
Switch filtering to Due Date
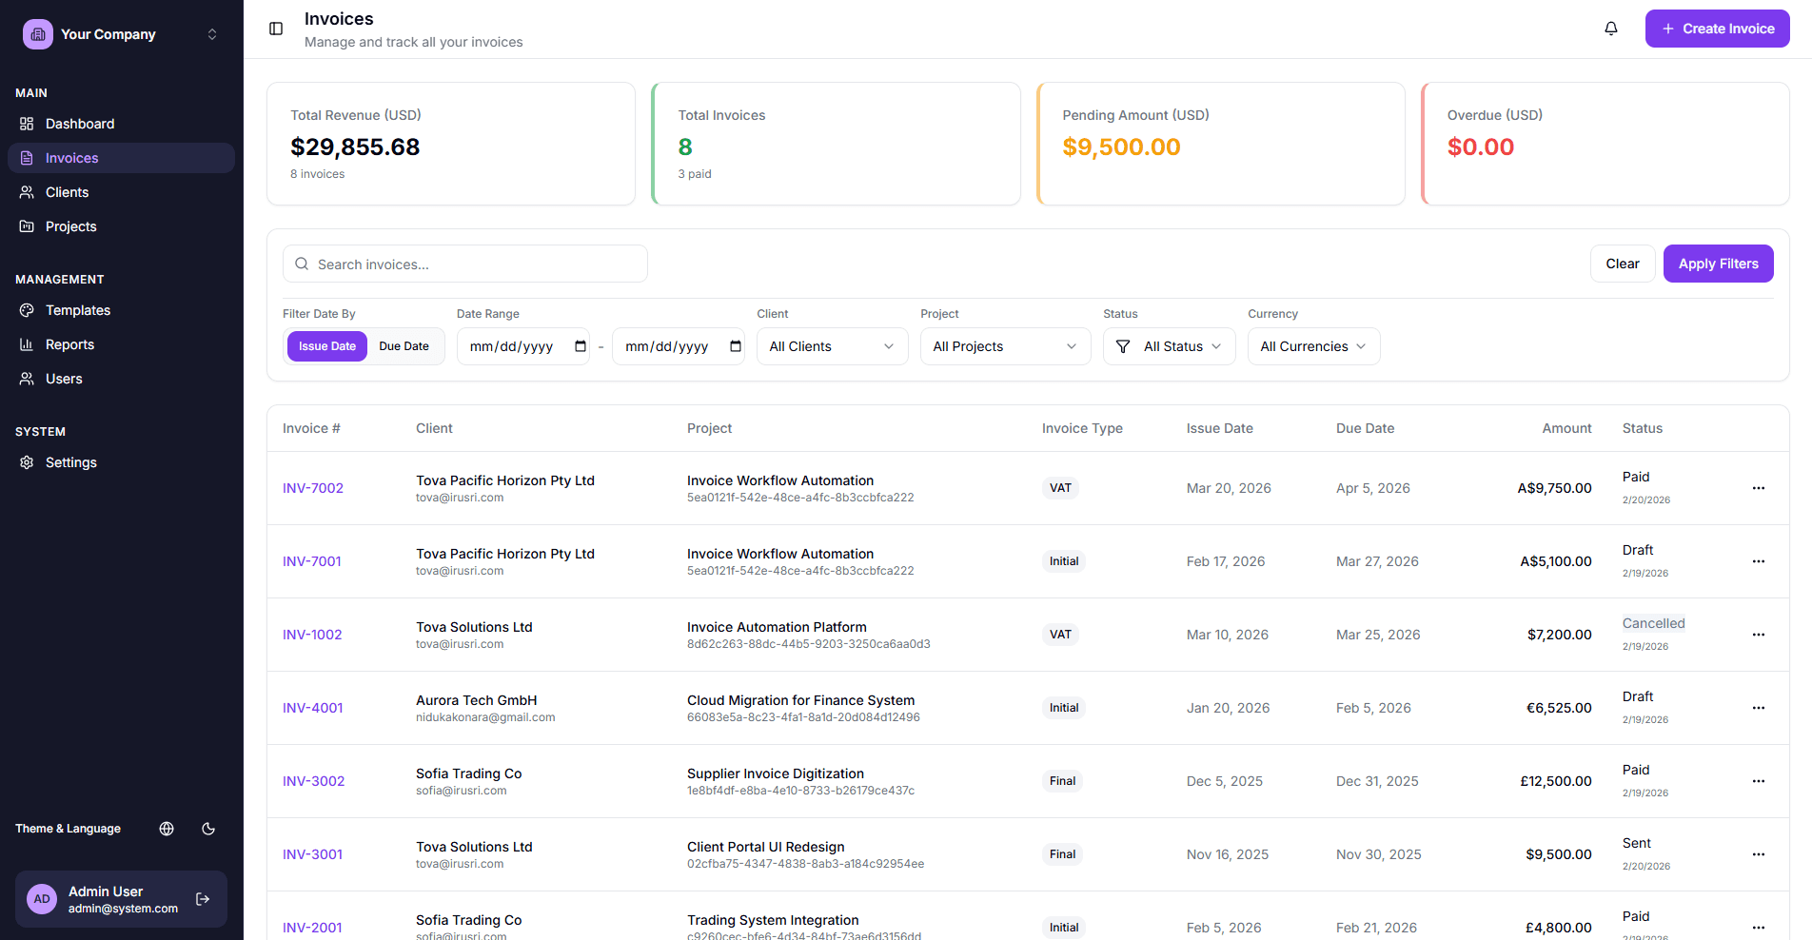pos(404,346)
